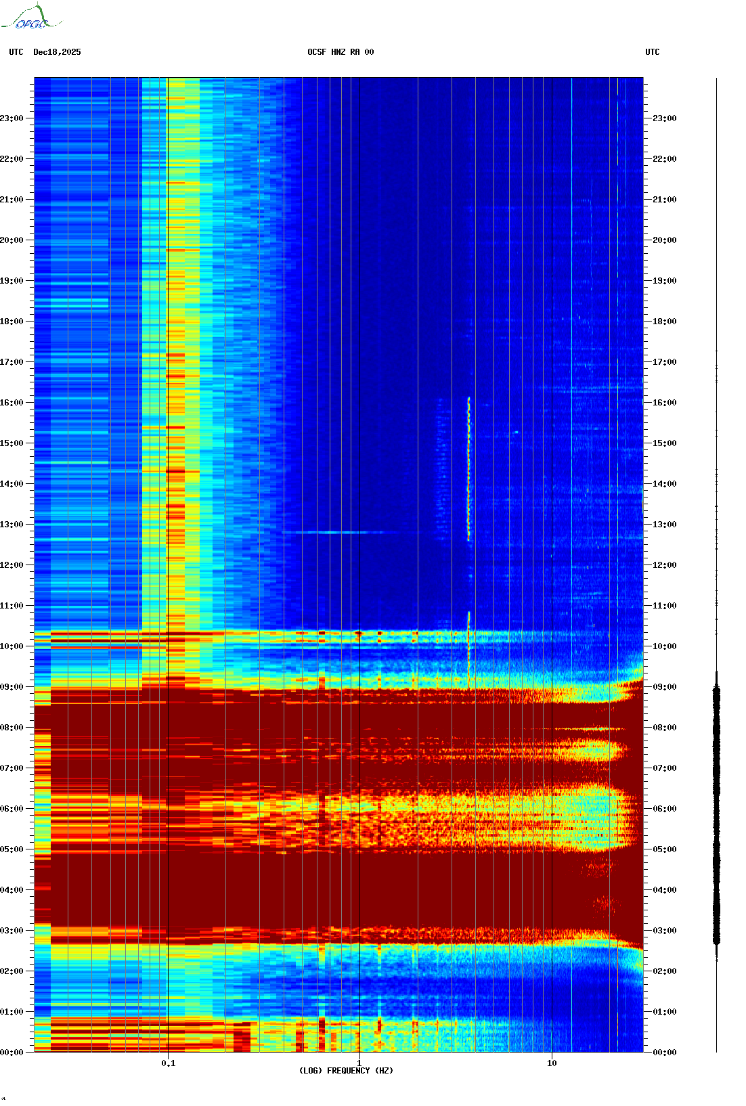
Task: Select the station title OCSF HNZ RA 00
Action: click(x=340, y=52)
